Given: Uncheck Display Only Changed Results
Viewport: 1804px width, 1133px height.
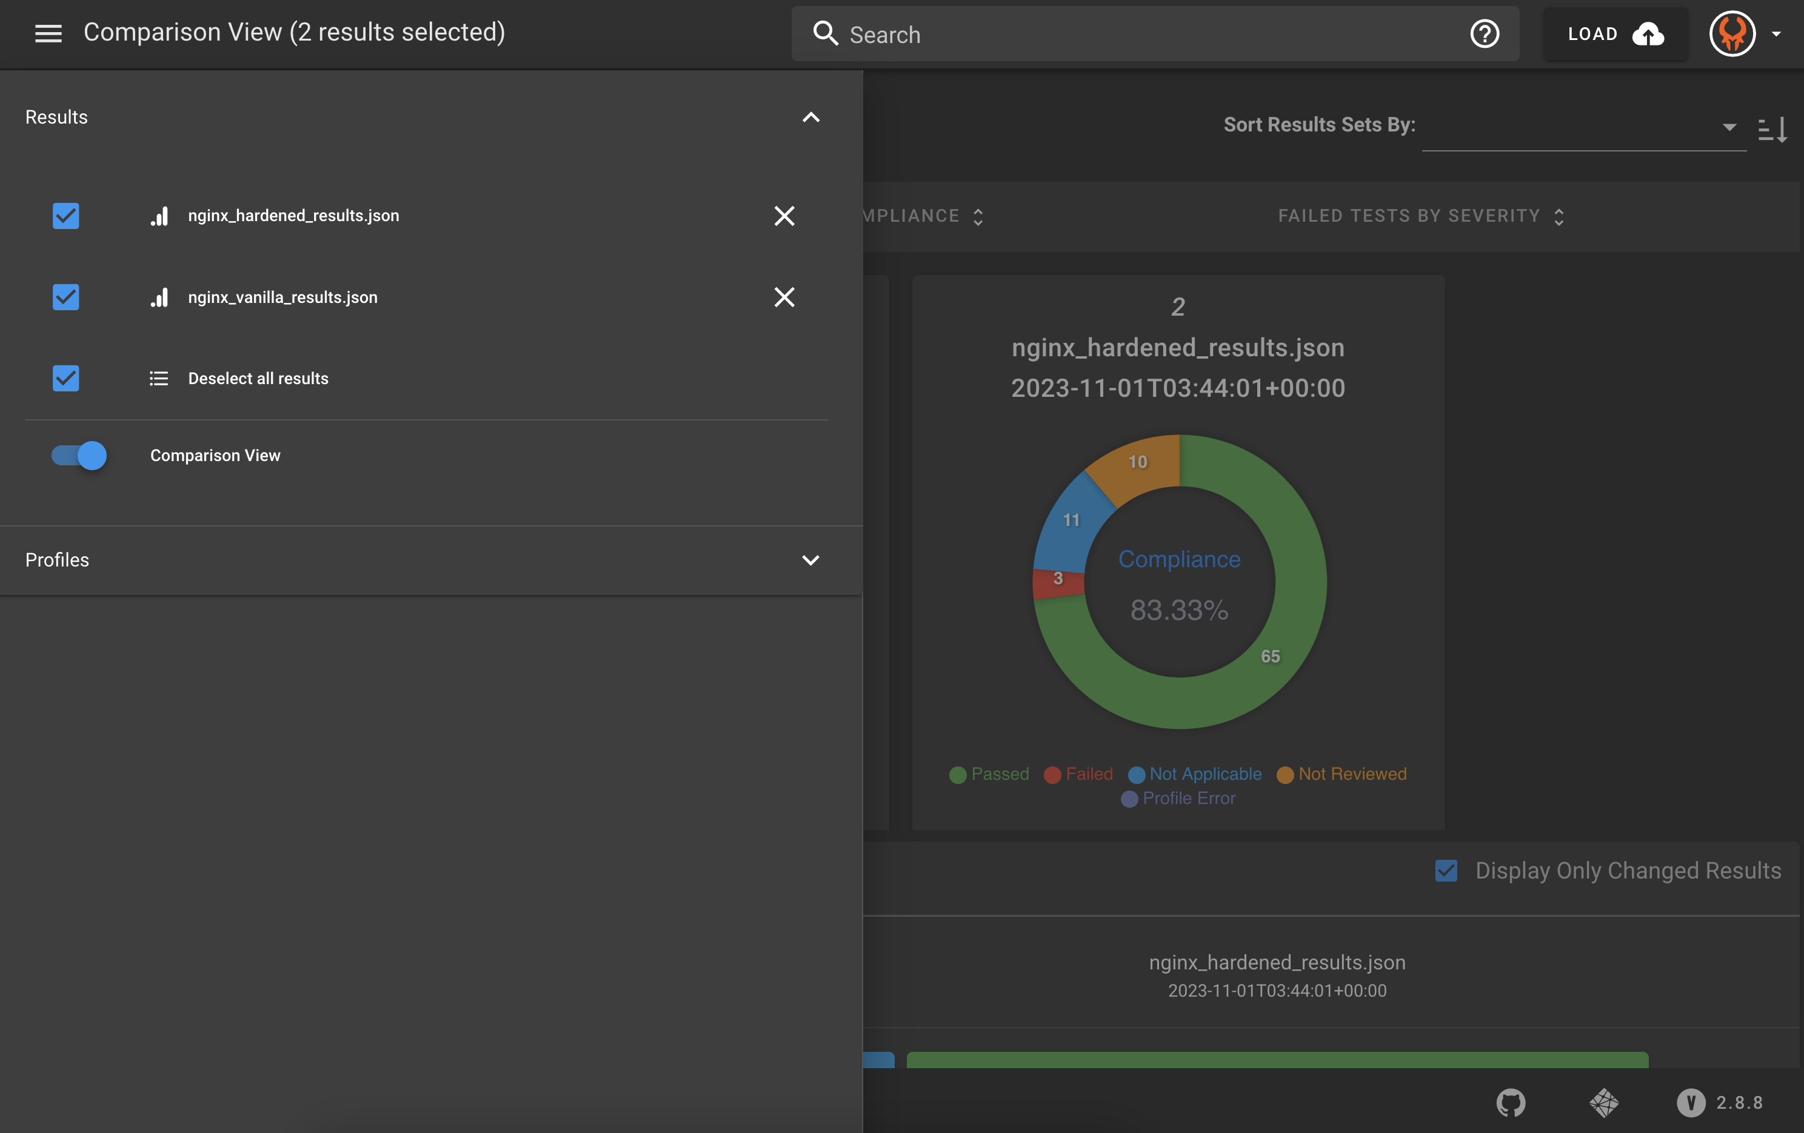Looking at the screenshot, I should (x=1446, y=870).
